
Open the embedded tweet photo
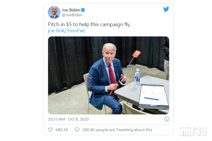click(x=109, y=75)
